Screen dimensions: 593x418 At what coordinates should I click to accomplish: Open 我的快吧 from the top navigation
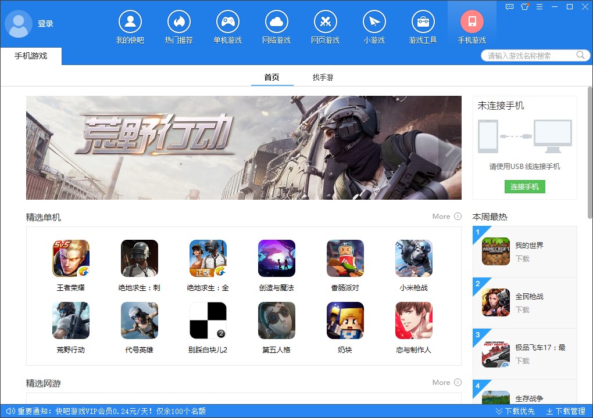(x=130, y=22)
